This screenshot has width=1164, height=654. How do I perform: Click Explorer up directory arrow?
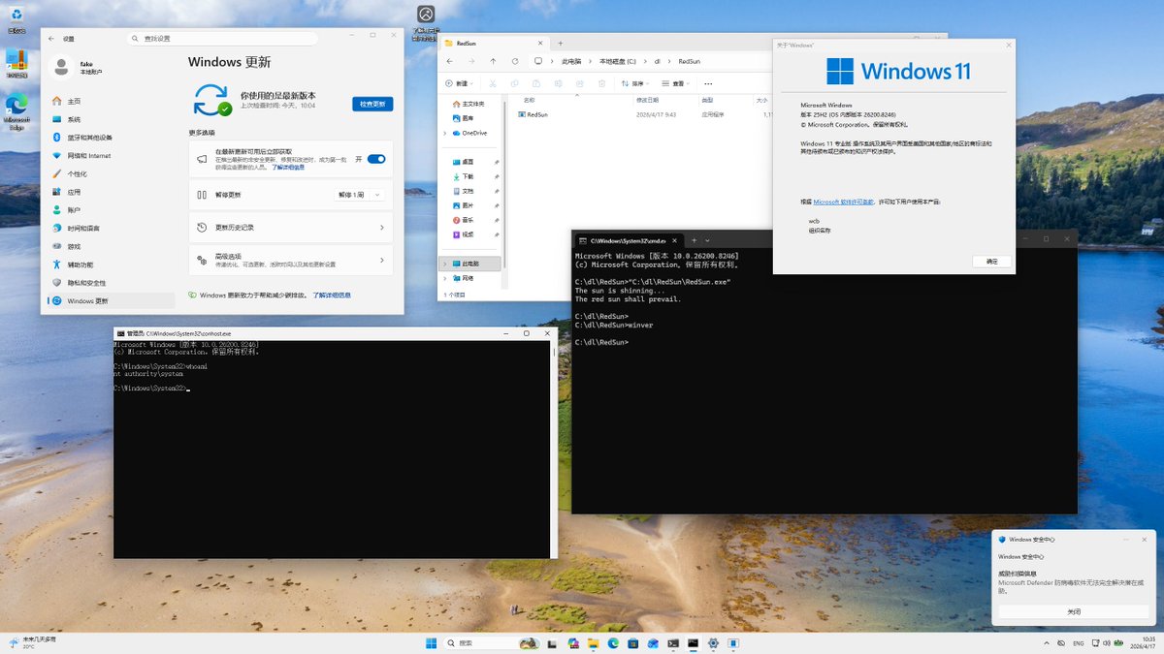493,61
